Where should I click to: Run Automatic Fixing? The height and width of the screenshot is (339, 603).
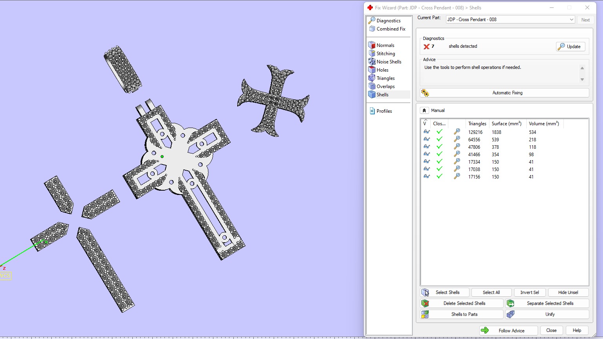pyautogui.click(x=504, y=93)
